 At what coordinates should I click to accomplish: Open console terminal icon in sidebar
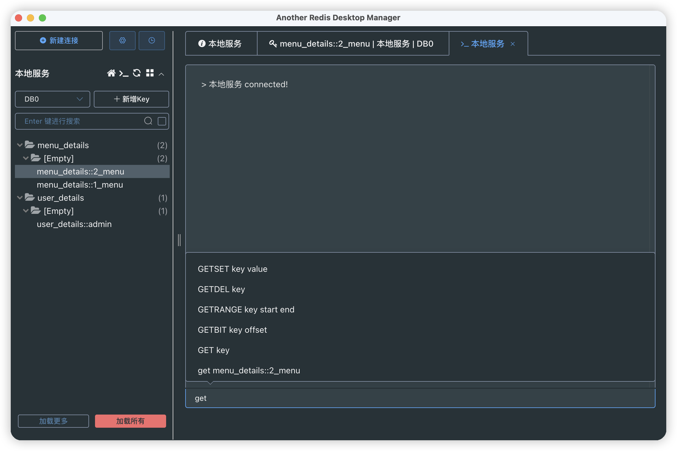coord(124,73)
